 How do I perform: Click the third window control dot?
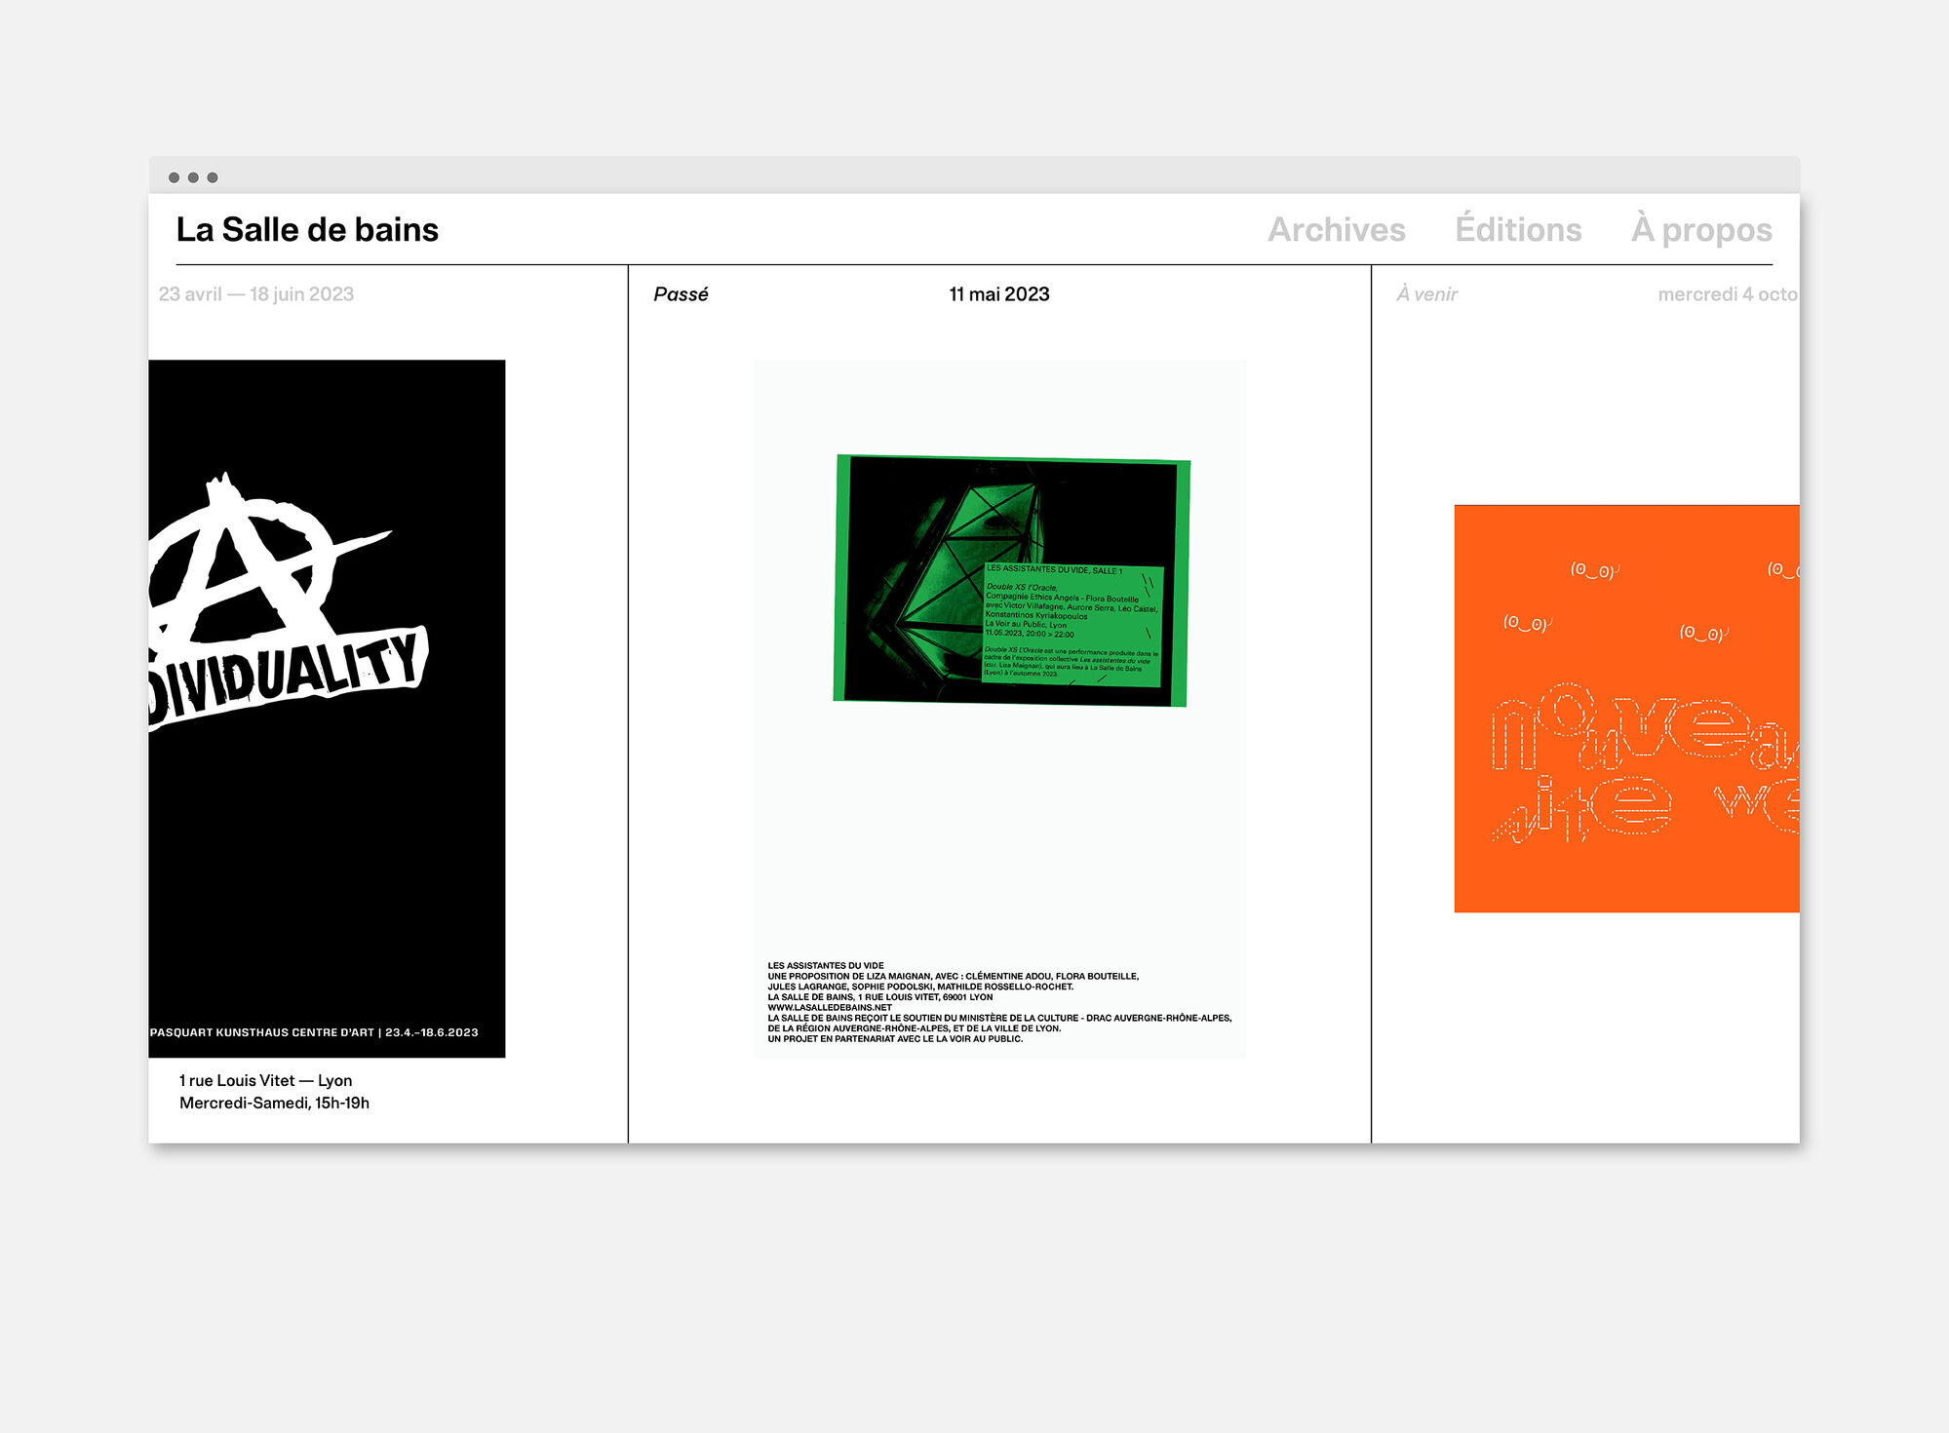click(213, 177)
